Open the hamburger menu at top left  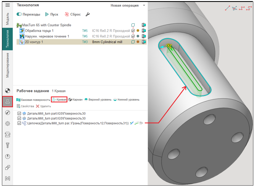(7, 5)
